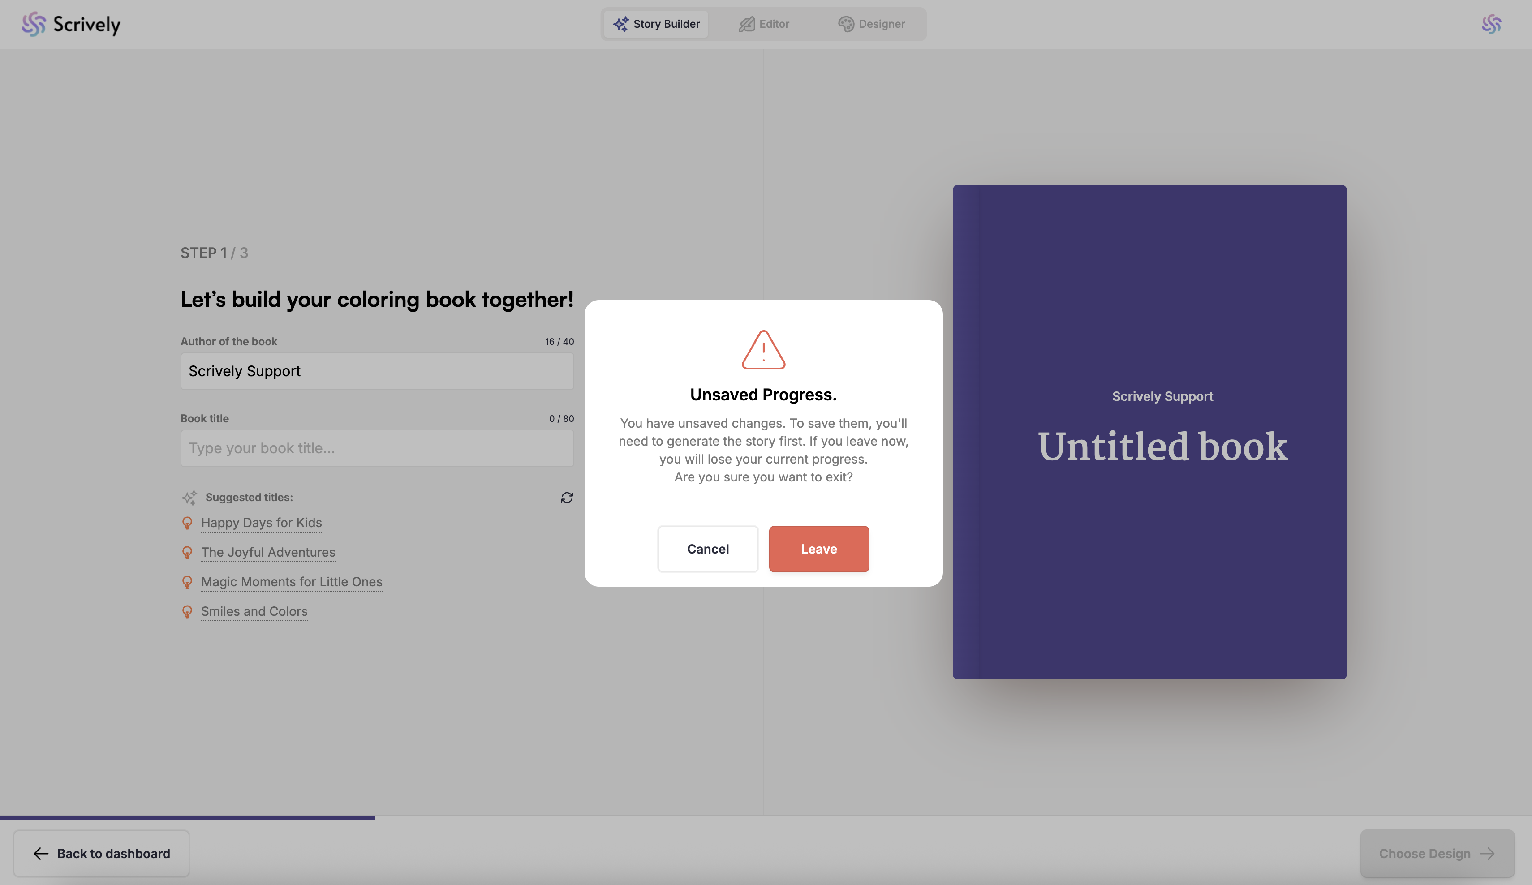The height and width of the screenshot is (885, 1532).
Task: Select suggested title Happy Days for Kids
Action: click(x=262, y=523)
